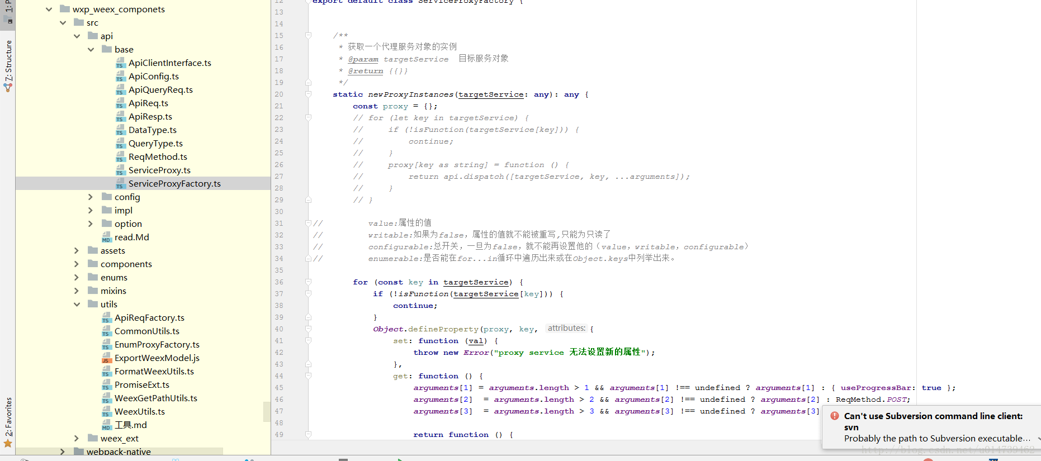Open QueryType.ts file

coord(155,144)
